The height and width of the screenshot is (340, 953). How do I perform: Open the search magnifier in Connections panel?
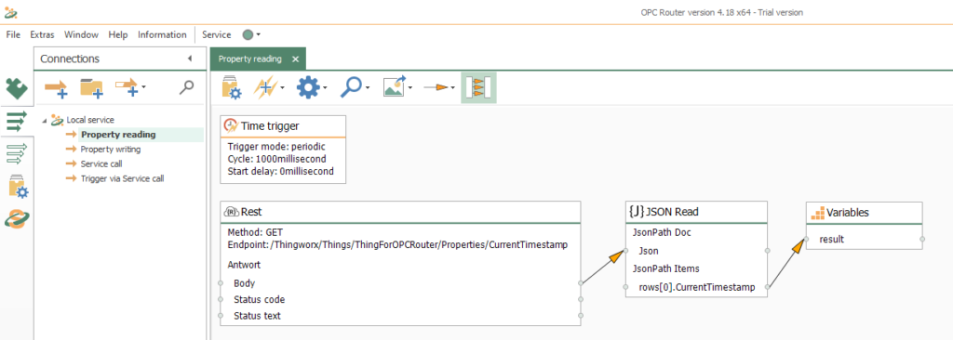tap(186, 87)
